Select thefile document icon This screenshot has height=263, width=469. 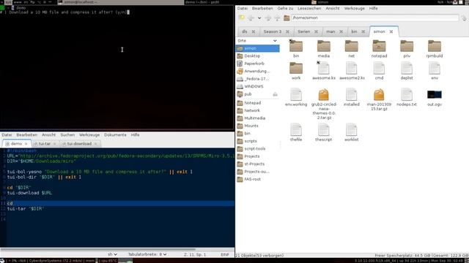(x=296, y=130)
